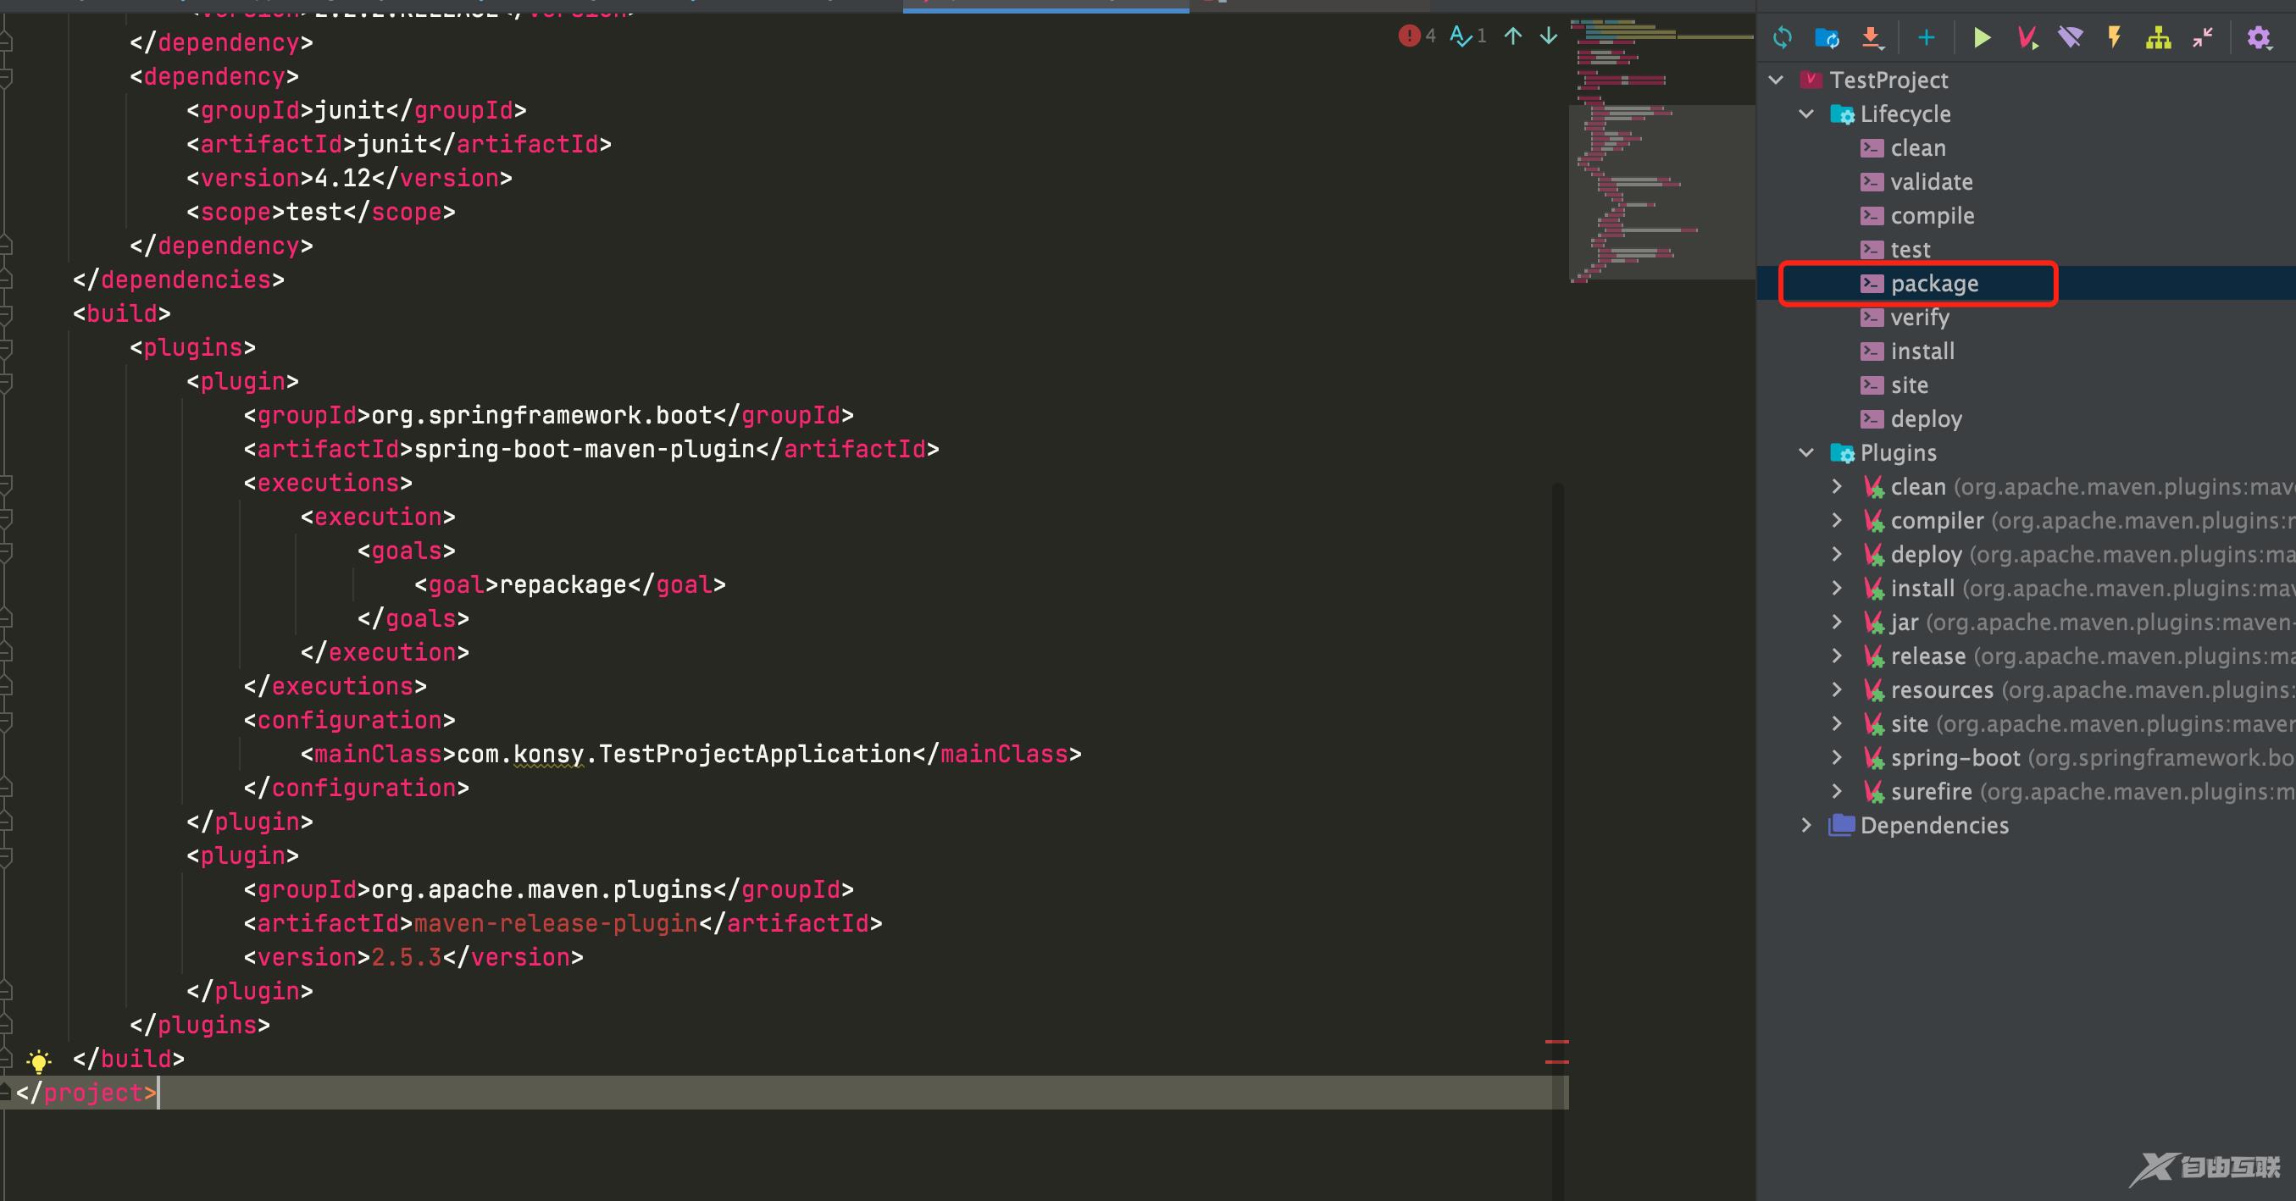Expand the resources plugin entry
This screenshot has width=2296, height=1201.
pyautogui.click(x=1837, y=689)
